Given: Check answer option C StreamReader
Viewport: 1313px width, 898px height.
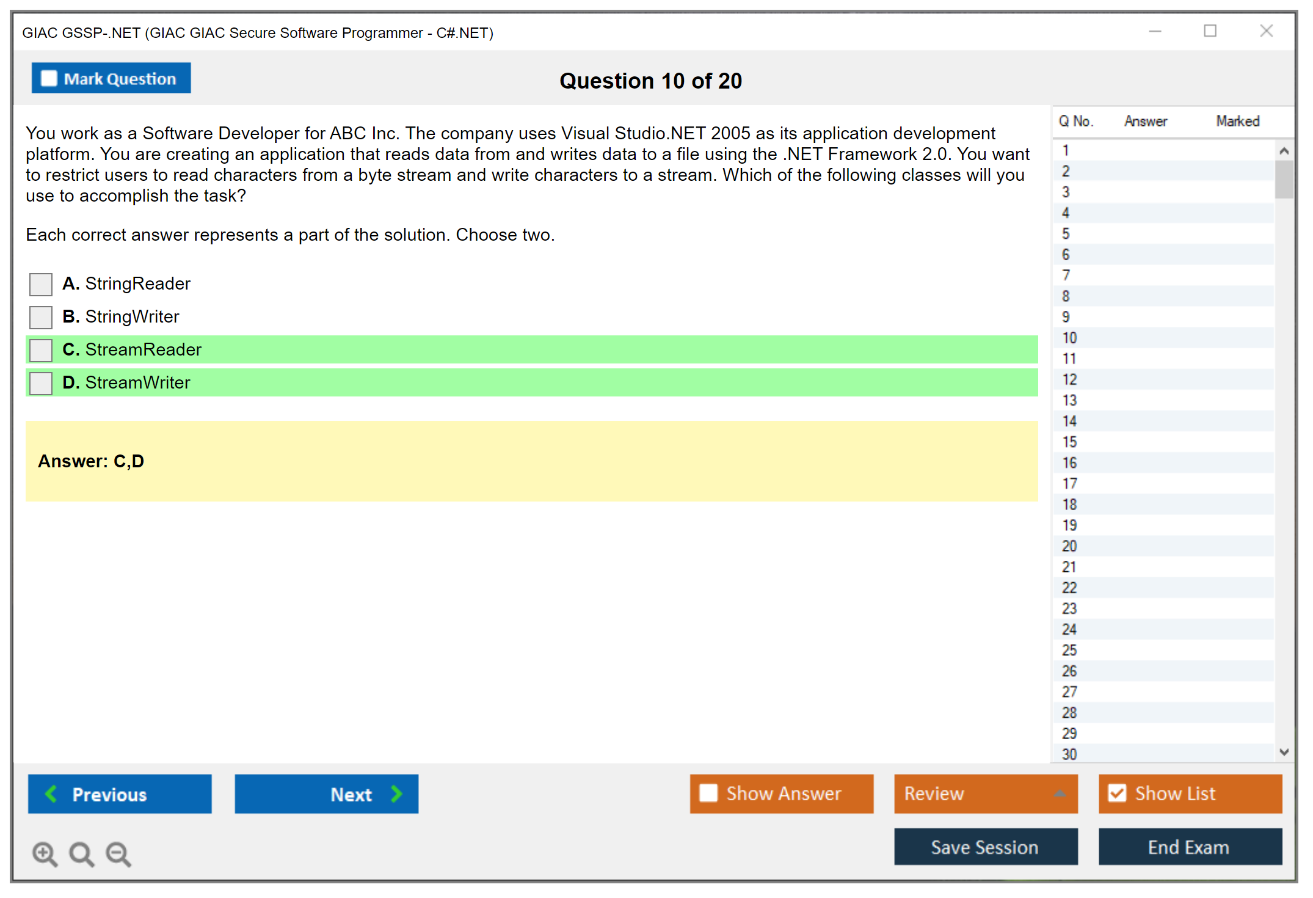Looking at the screenshot, I should [41, 350].
